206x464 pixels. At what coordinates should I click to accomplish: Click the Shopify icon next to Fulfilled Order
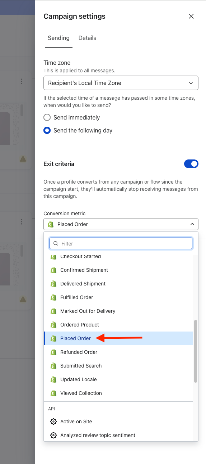point(53,297)
